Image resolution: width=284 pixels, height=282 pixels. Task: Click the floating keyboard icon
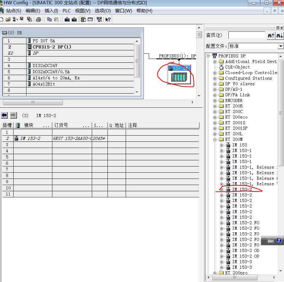(x=270, y=241)
